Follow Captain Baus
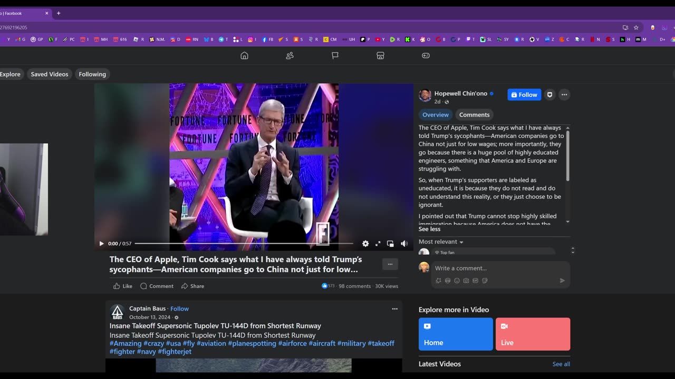The image size is (675, 379). pyautogui.click(x=179, y=309)
